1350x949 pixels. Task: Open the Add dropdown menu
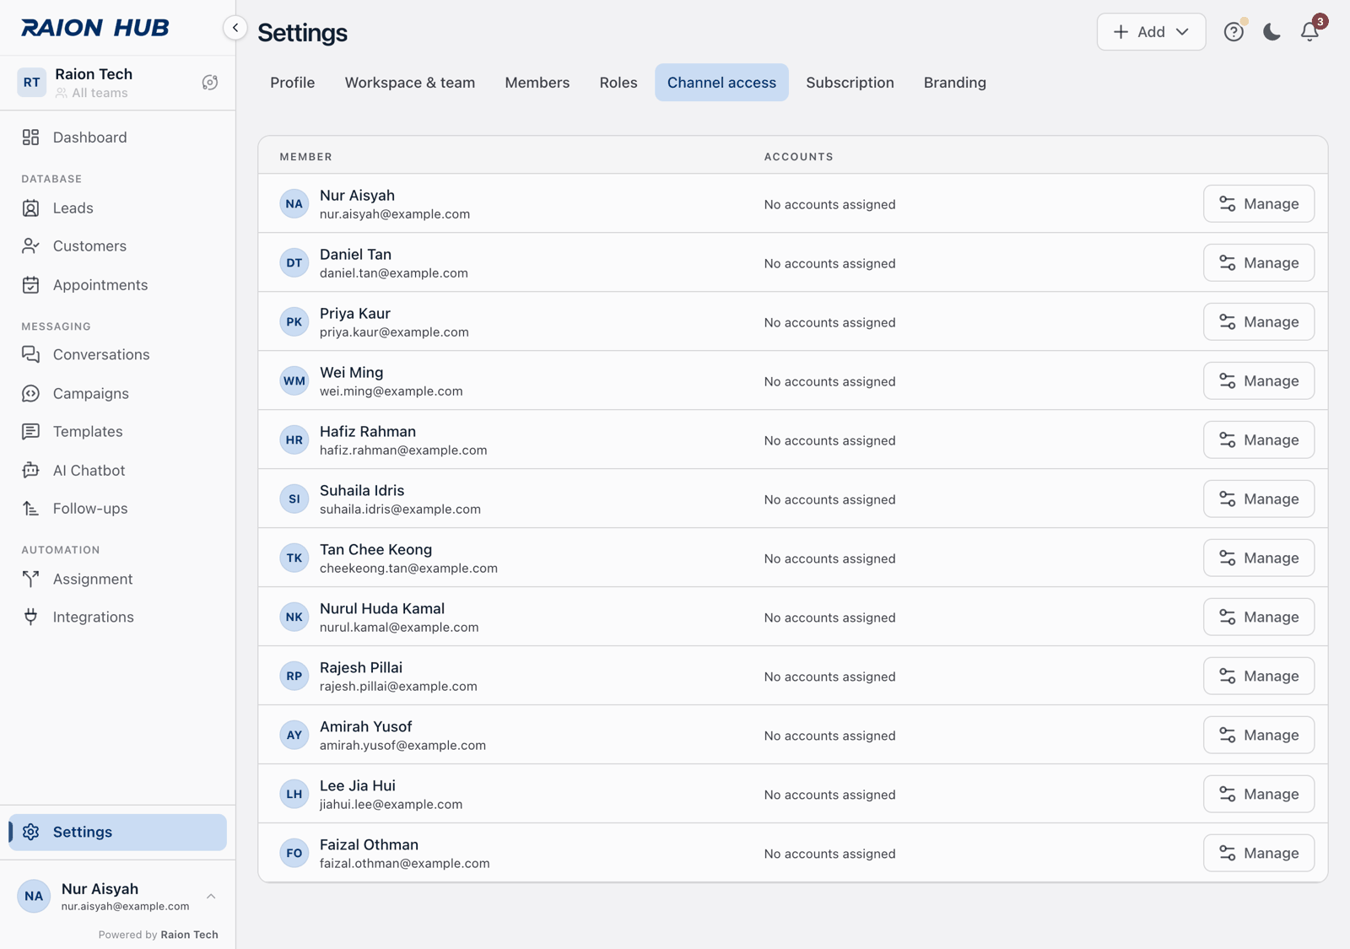(1151, 32)
